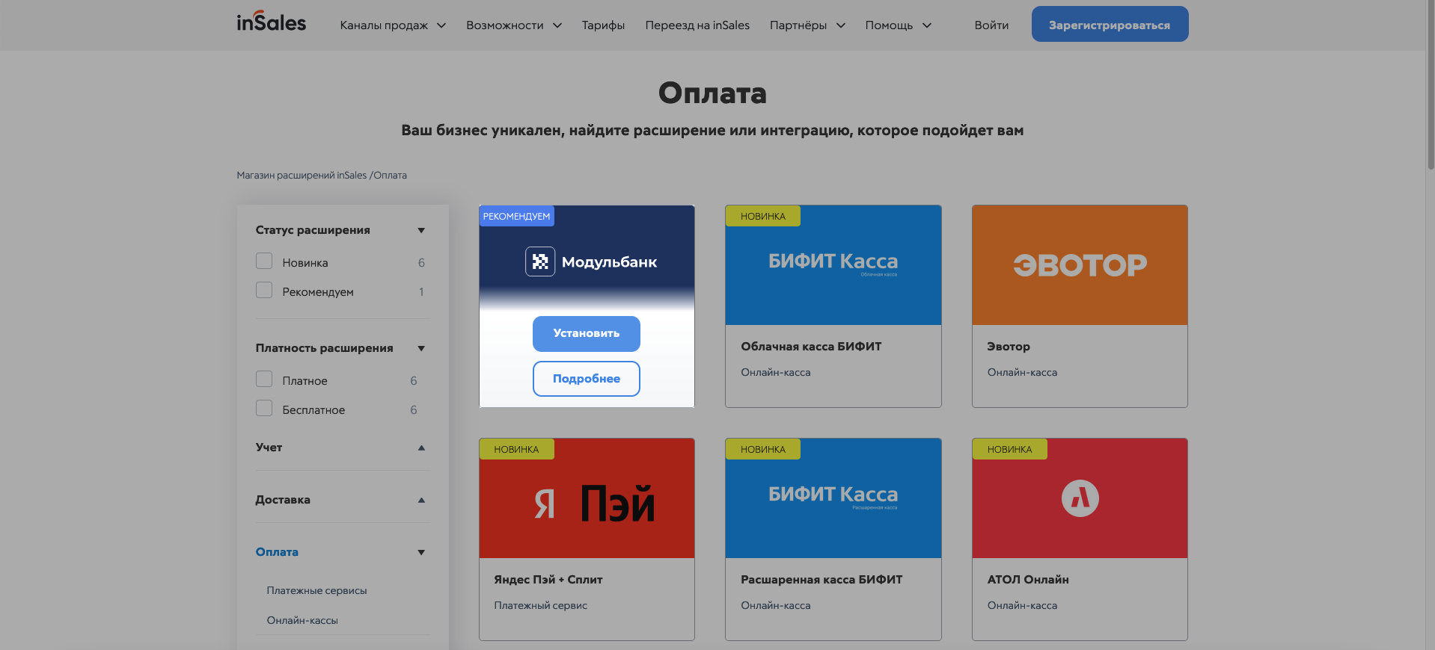The image size is (1435, 650).
Task: Click the НОВИНКА badge on АТОЛ Онлайн
Action: click(1009, 449)
